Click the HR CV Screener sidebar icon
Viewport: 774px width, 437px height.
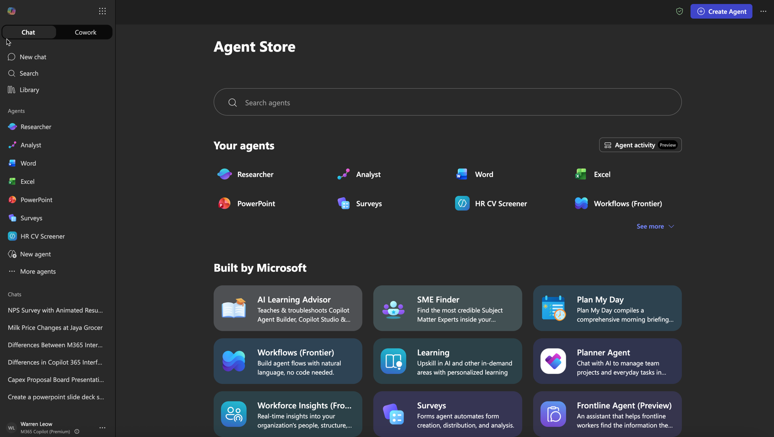coord(12,236)
